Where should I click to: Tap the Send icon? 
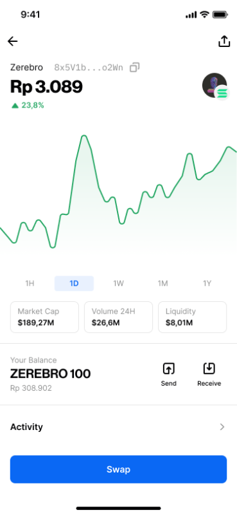(168, 368)
